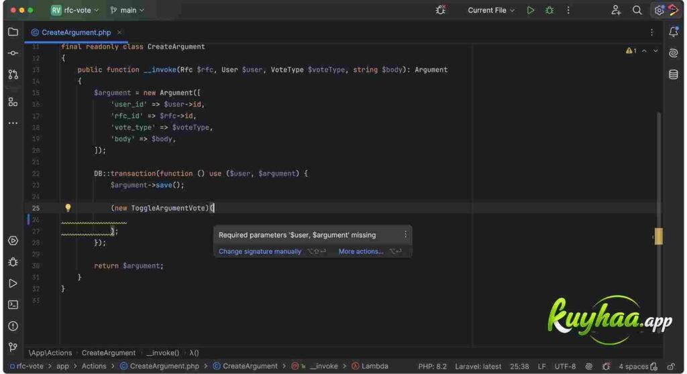The image size is (687, 374).
Task: Show more tool windows ellipsis
Action: point(13,123)
